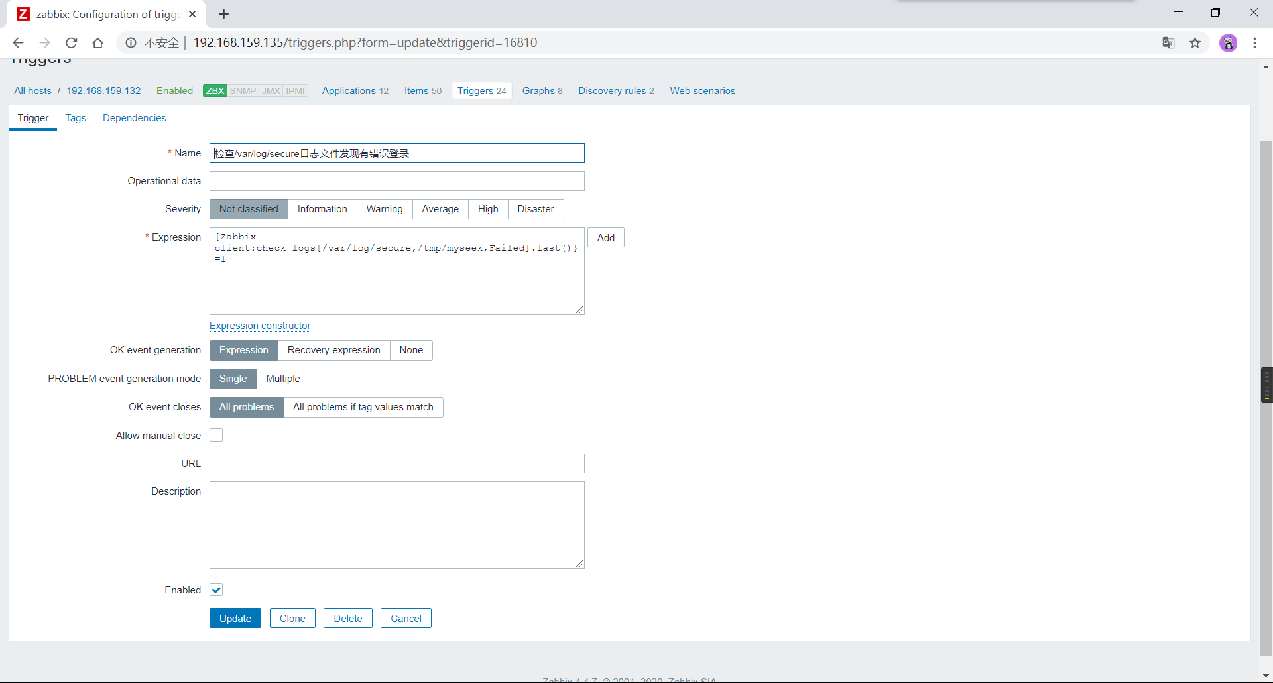Go to All hosts link
This screenshot has height=683, width=1273.
point(33,91)
